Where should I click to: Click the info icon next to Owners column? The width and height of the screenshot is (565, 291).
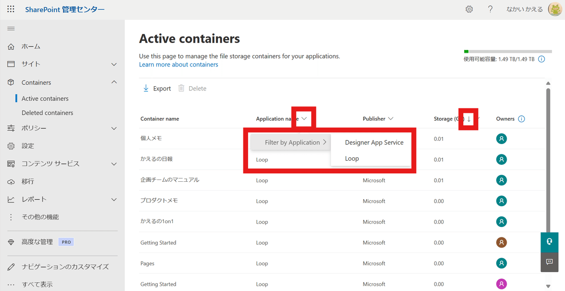[522, 119]
